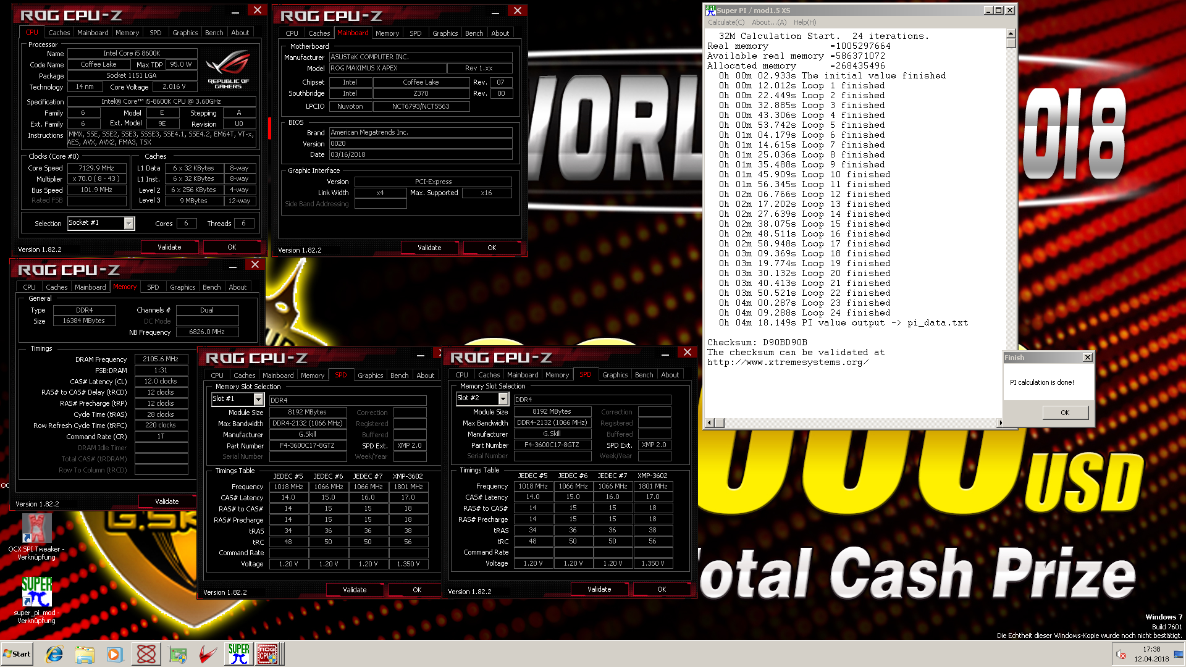Click Validate in CPU-Z Mainboard window
This screenshot has height=667, width=1186.
pyautogui.click(x=429, y=248)
